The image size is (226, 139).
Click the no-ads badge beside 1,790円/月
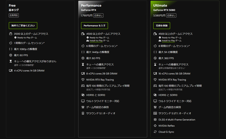(x=98, y=15)
